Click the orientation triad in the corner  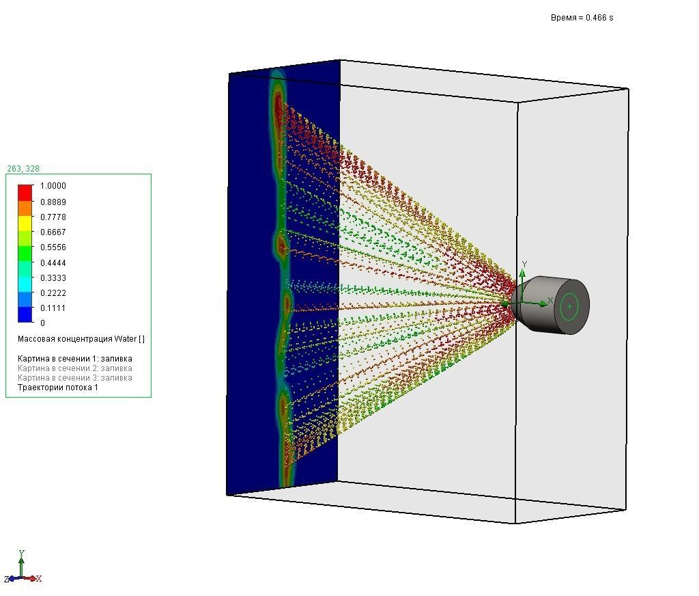(23, 567)
